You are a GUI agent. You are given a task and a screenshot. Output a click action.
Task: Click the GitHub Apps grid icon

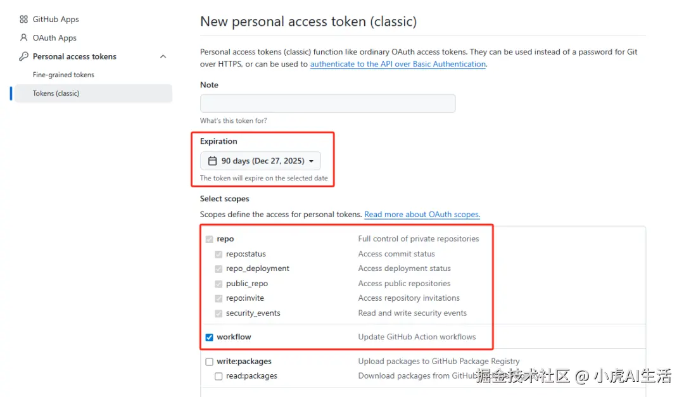(x=24, y=20)
